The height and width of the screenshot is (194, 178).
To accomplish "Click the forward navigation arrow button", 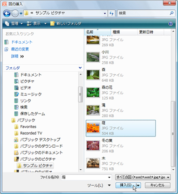I will click(15, 14).
